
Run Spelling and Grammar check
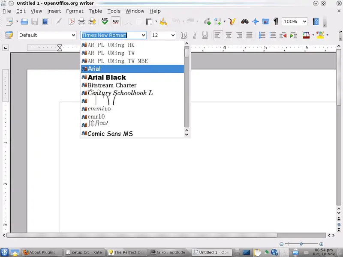105,21
